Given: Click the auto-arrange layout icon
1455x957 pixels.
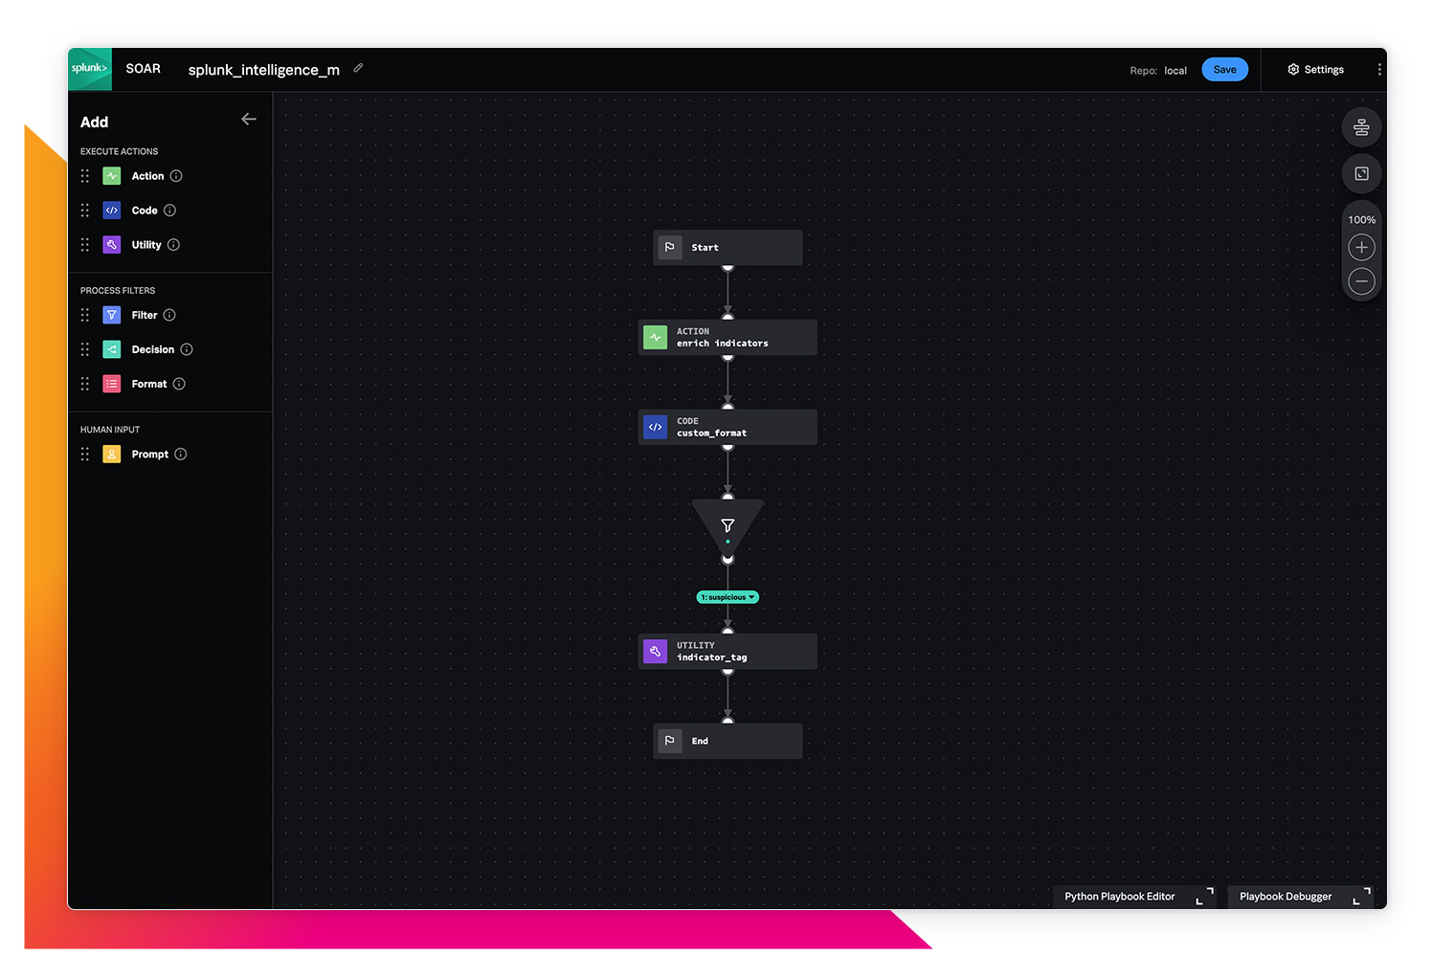Looking at the screenshot, I should (x=1361, y=127).
